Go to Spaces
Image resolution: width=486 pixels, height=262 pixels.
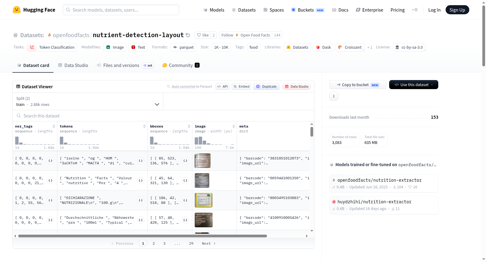[274, 10]
